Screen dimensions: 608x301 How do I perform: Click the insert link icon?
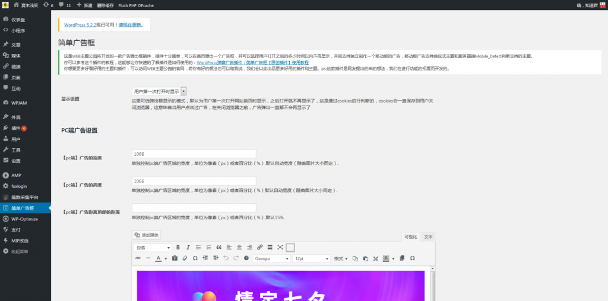pyautogui.click(x=259, y=247)
